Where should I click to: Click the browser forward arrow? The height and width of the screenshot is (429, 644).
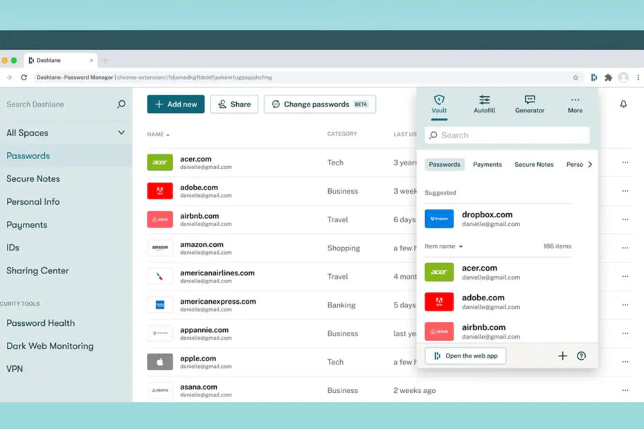pyautogui.click(x=9, y=77)
